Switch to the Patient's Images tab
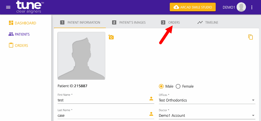This screenshot has height=121, width=261. point(129,23)
